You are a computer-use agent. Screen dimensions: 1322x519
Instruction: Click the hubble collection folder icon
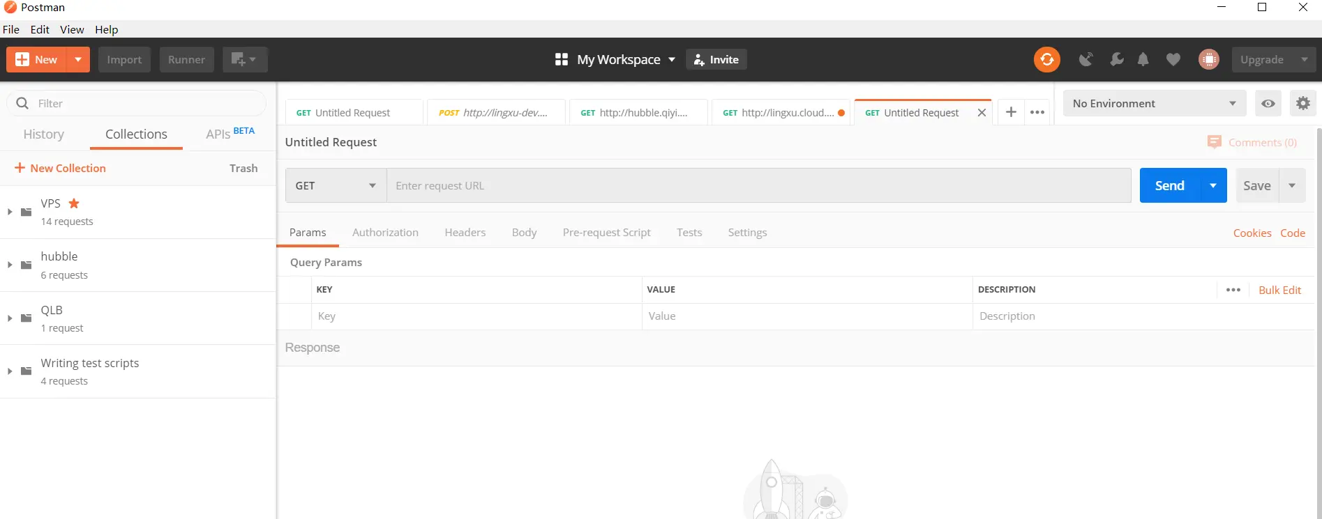pyautogui.click(x=27, y=265)
